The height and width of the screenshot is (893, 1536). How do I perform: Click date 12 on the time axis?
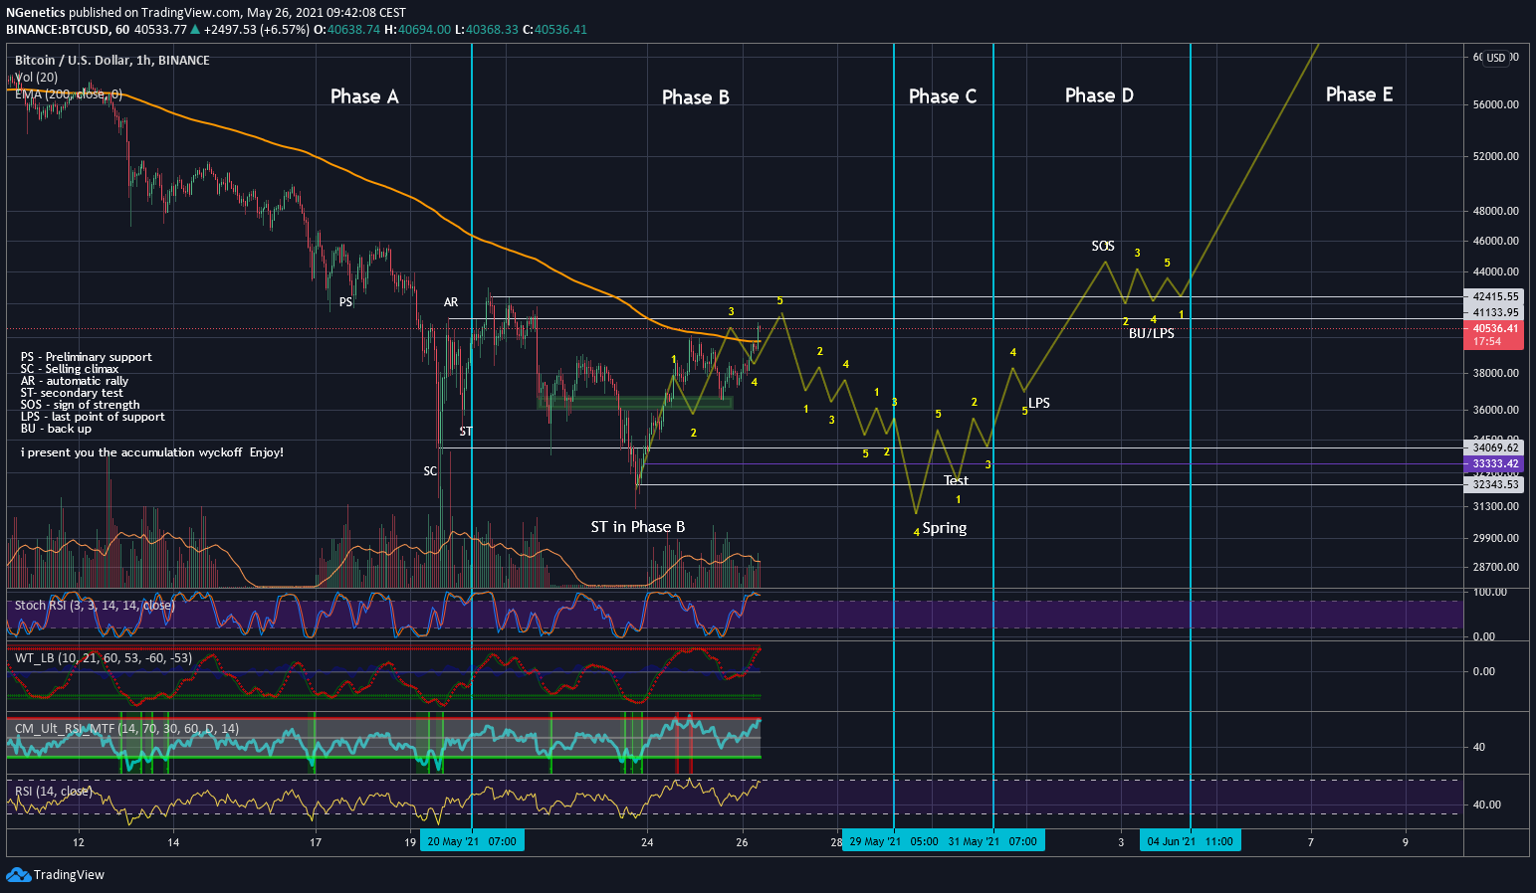79,842
